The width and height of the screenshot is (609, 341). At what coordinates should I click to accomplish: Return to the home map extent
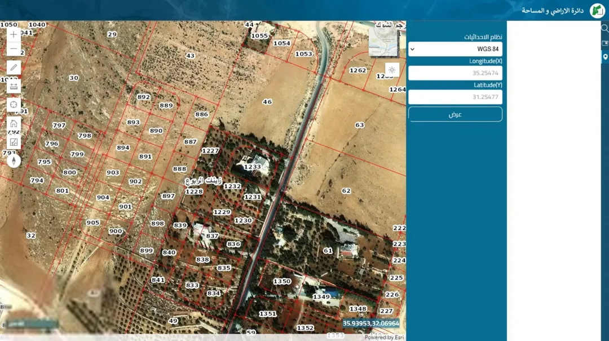[14, 123]
